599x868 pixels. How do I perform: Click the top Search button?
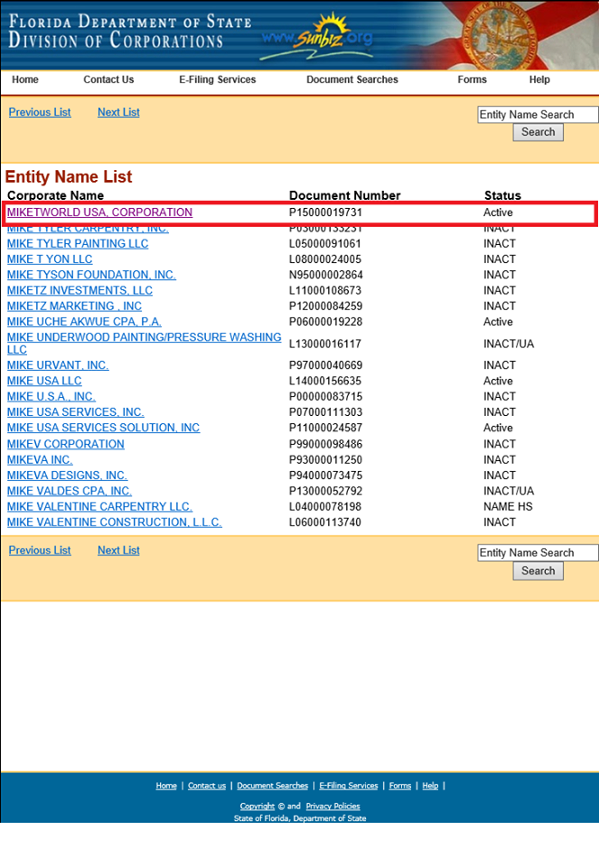tap(538, 132)
